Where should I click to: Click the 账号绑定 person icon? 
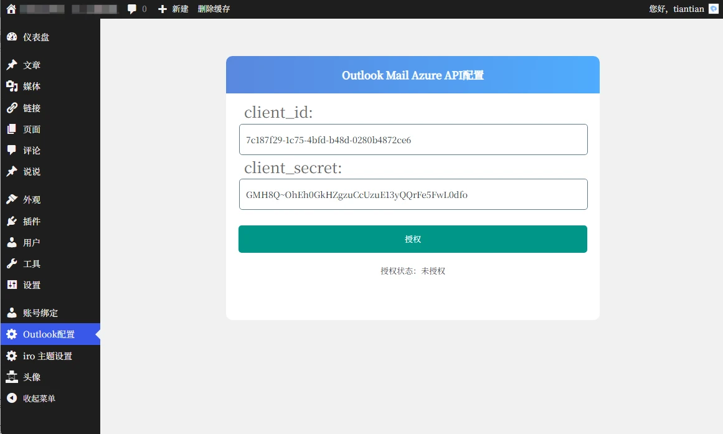12,313
